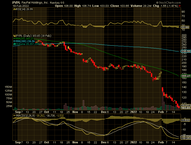This screenshot has width=191, height=145.
Task: Click the 75M volume axis label
Action: tap(9, 98)
